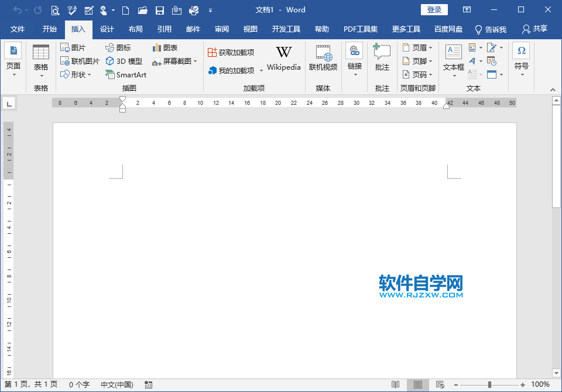Insert a 3D 模型 (3D Model)
The image size is (562, 392).
(124, 61)
